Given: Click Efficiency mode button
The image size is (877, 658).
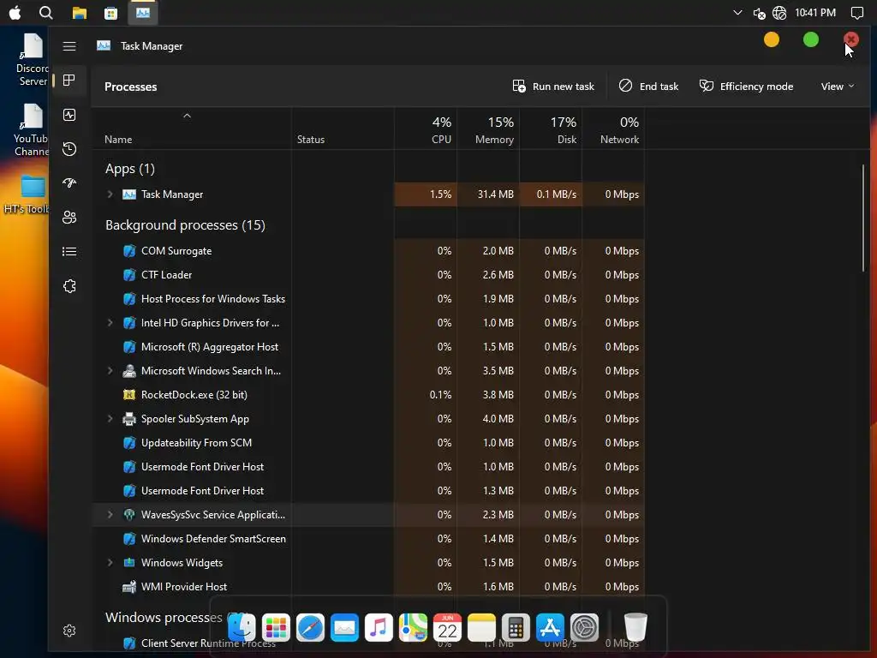Looking at the screenshot, I should [x=746, y=87].
